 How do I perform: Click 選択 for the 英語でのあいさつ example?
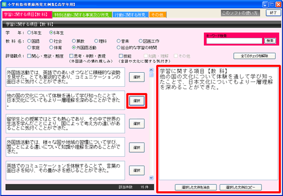pyautogui.click(x=137, y=77)
